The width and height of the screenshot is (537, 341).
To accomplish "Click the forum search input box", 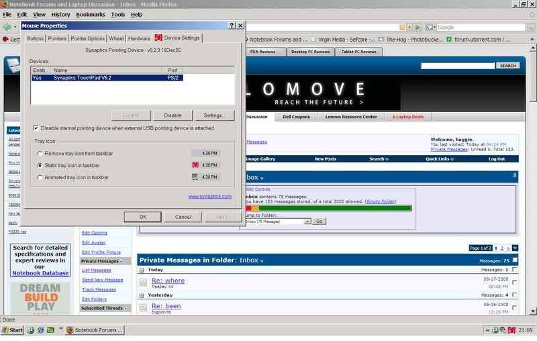I will coord(458,65).
